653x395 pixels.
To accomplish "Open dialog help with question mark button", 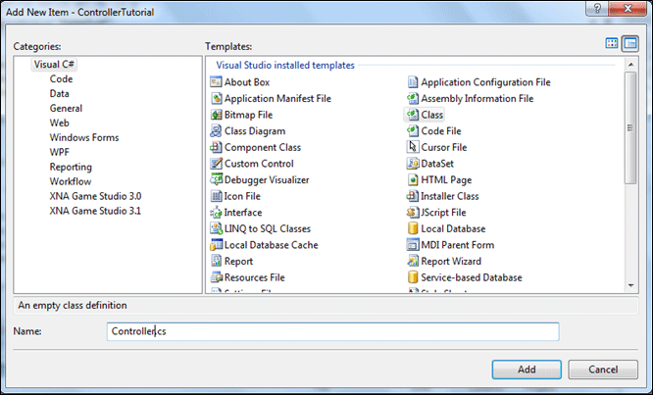I will click(x=597, y=8).
